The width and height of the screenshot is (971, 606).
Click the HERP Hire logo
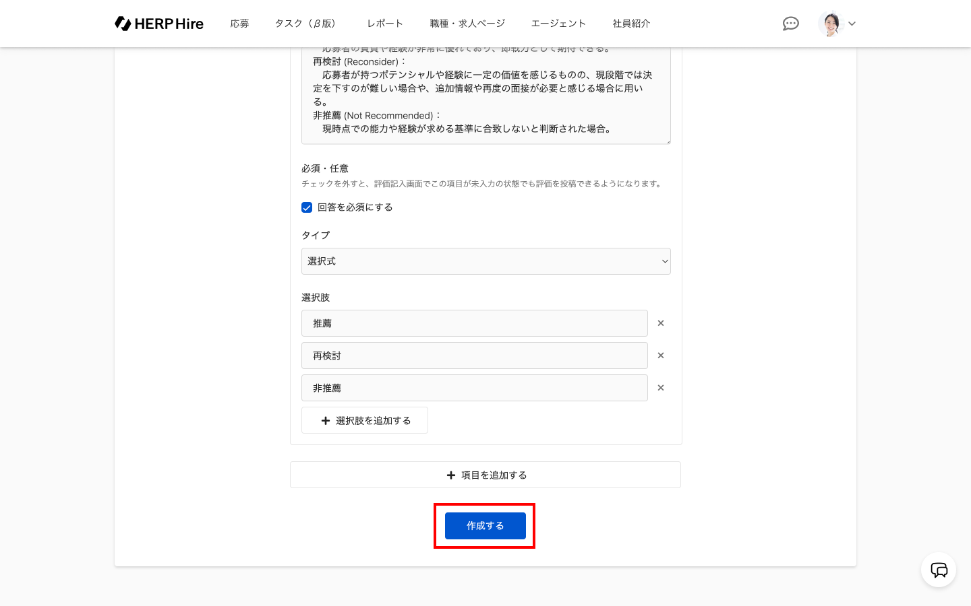159,24
